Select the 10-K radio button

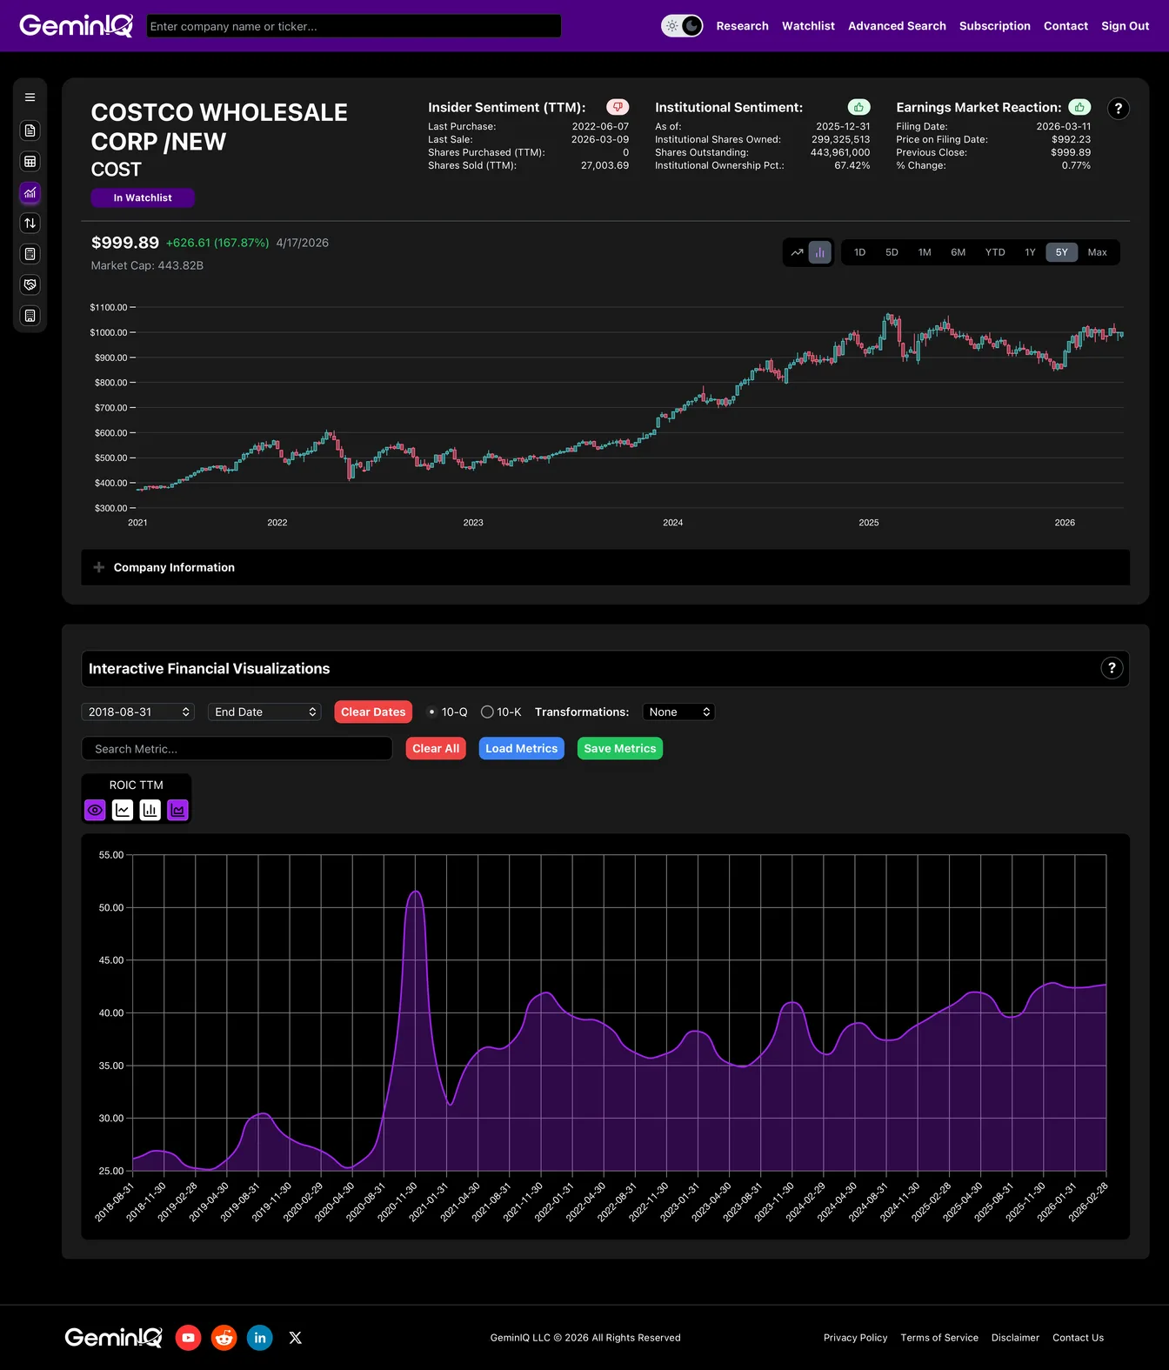tap(487, 712)
